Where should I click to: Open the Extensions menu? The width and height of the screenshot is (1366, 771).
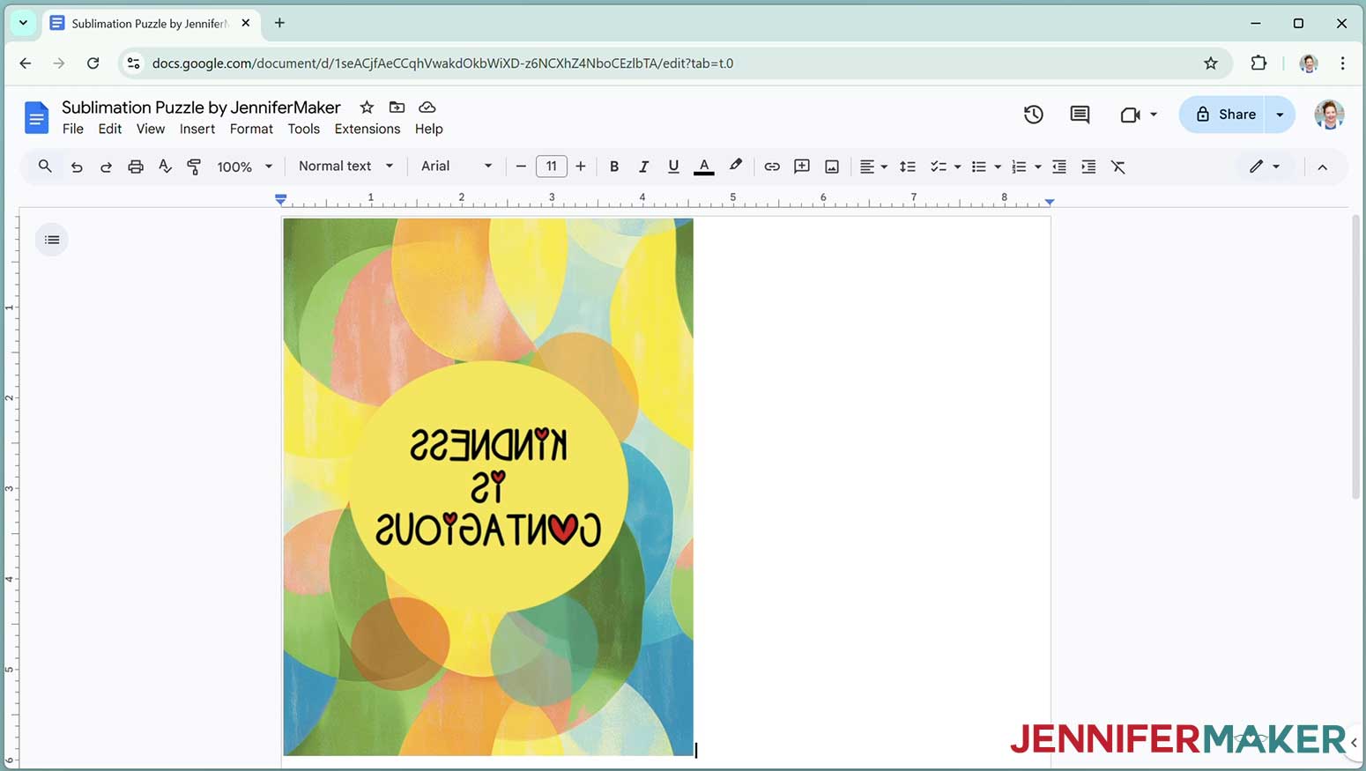(x=367, y=129)
